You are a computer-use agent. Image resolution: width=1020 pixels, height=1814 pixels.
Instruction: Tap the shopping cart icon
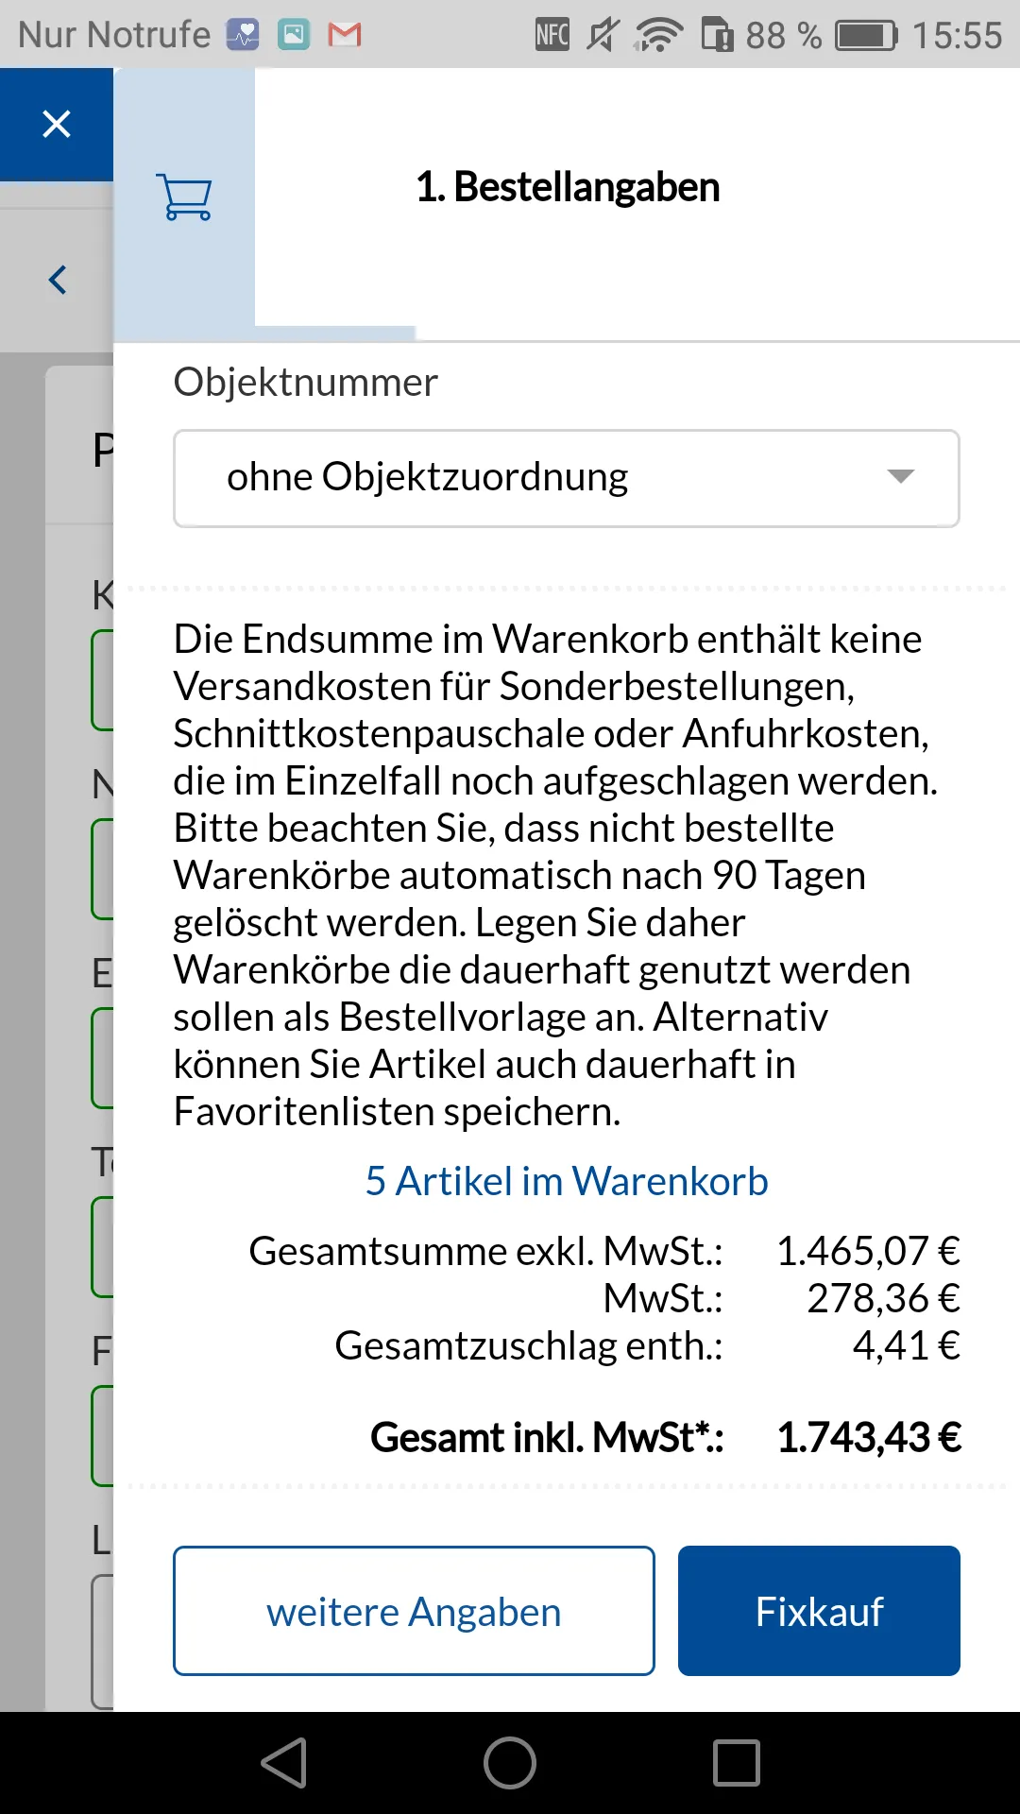[x=185, y=197]
